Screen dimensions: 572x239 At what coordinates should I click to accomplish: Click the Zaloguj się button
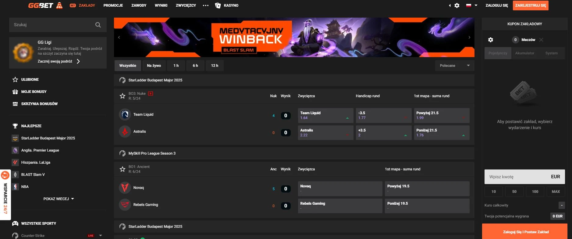497,5
